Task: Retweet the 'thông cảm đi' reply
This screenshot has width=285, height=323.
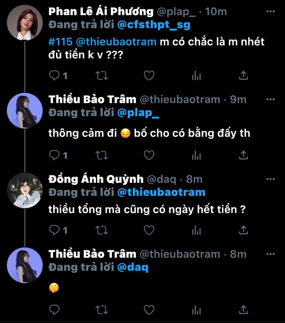Action: point(101,155)
